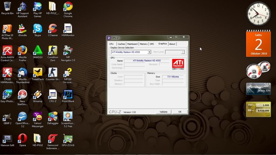The height and width of the screenshot is (155, 276).
Task: Open Easy-Photo desktop icon
Action: [x=7, y=96]
